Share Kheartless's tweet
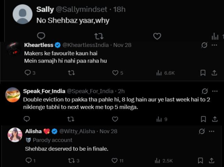The width and height of the screenshot is (224, 167). pyautogui.click(x=214, y=73)
